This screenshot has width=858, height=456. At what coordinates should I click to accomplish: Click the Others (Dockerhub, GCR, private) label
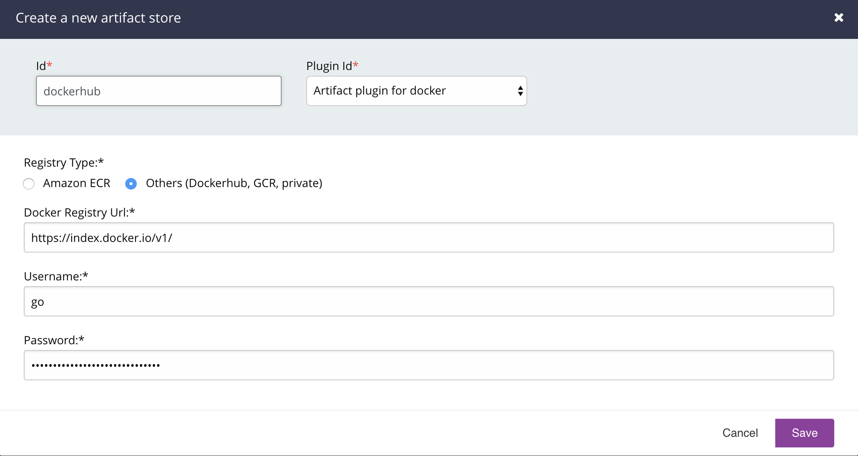pyautogui.click(x=234, y=183)
